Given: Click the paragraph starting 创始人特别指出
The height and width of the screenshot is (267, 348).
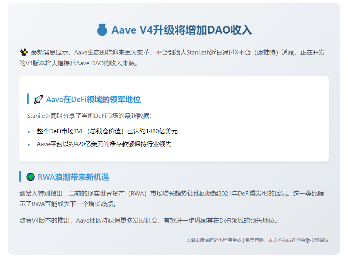Looking at the screenshot, I should tap(172, 199).
